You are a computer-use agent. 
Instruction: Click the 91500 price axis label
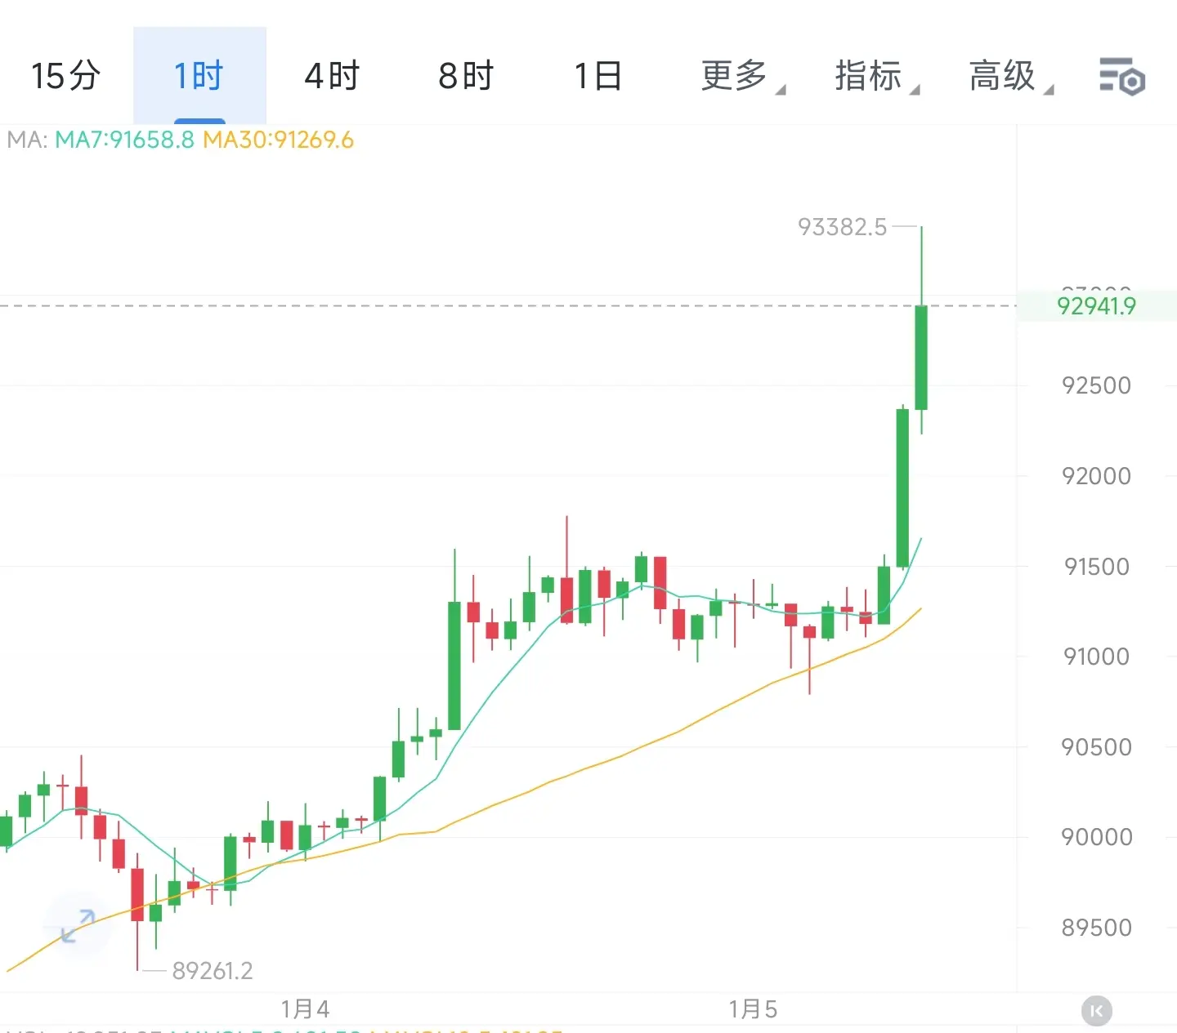1096,567
